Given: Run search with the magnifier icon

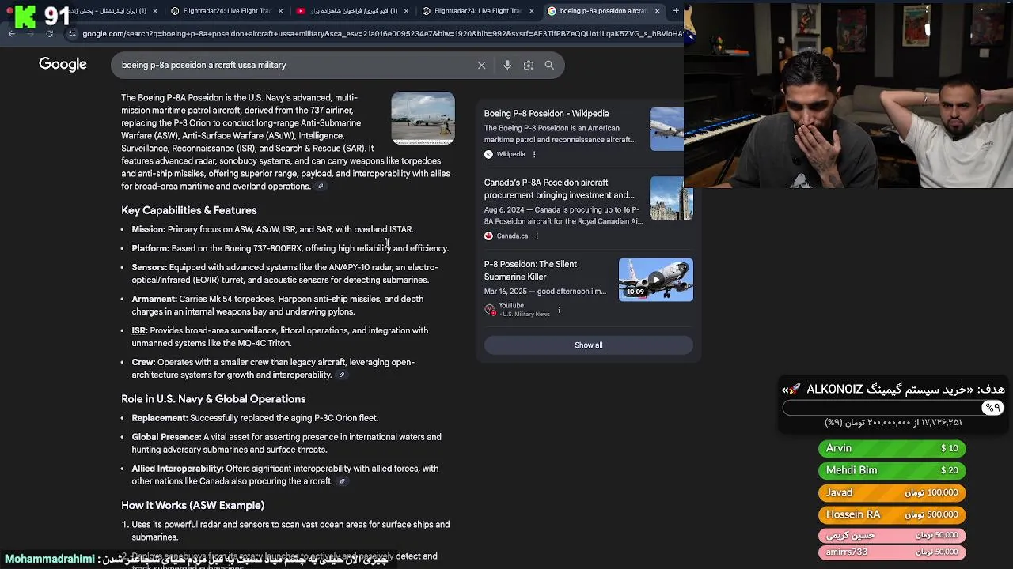Looking at the screenshot, I should (x=549, y=65).
